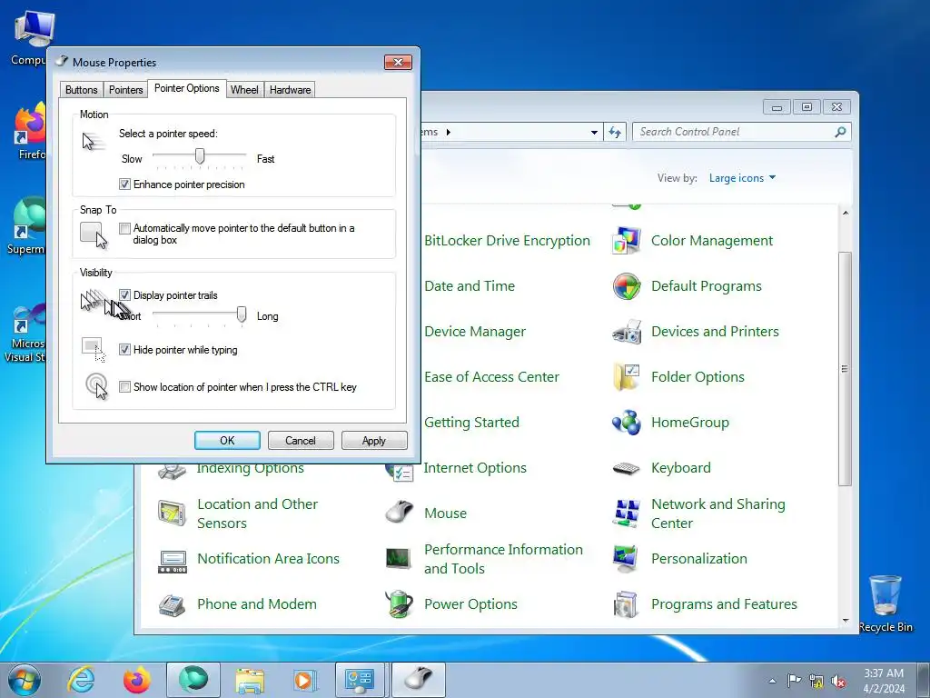930x698 pixels.
Task: Open the Performance Information and Tools icon
Action: pos(400,559)
